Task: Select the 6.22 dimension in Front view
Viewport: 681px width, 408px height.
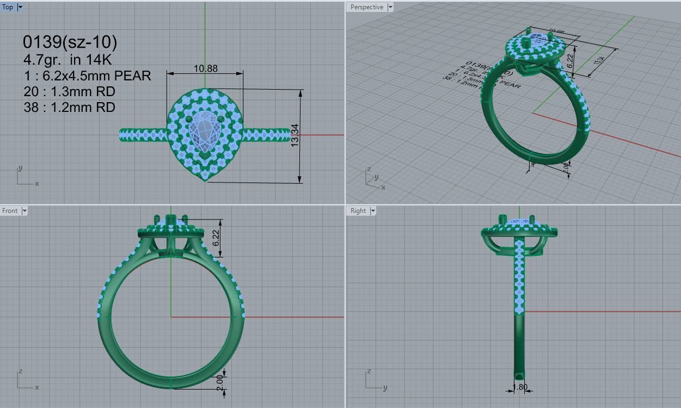Action: [x=216, y=238]
